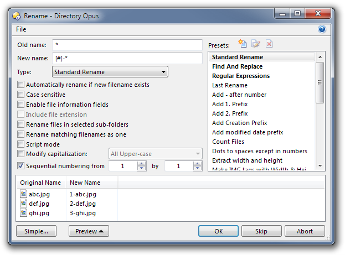The image size is (345, 255).
Task: Click def.jpg in Original Name column
Action: (x=39, y=204)
